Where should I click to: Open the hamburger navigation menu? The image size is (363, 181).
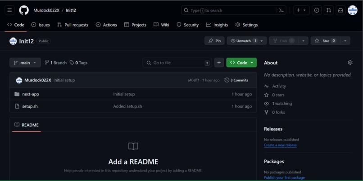tap(9, 10)
